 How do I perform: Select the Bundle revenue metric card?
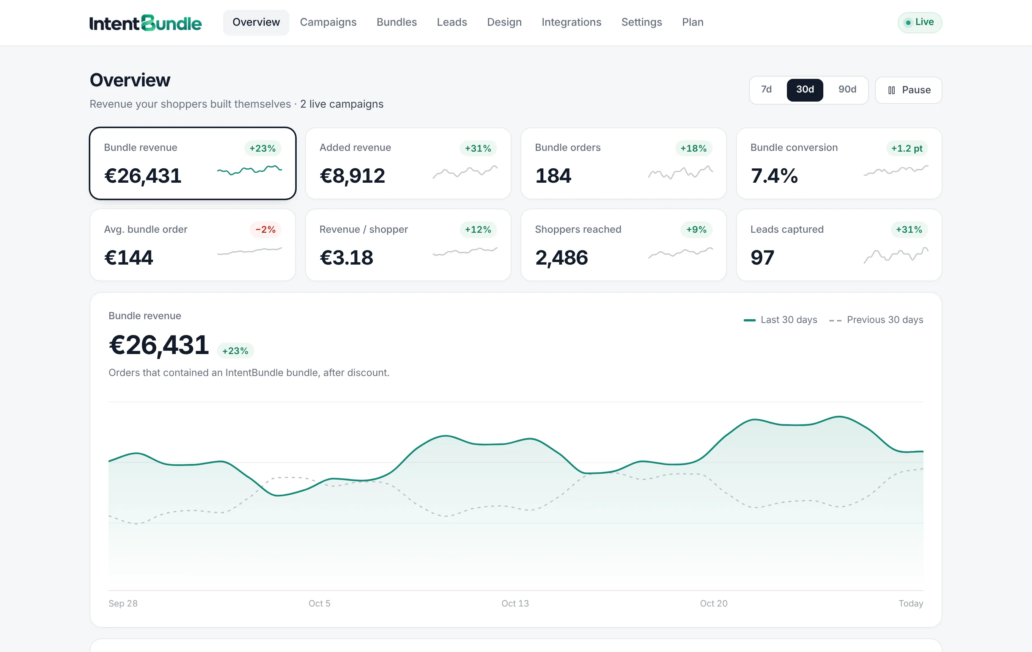tap(193, 163)
